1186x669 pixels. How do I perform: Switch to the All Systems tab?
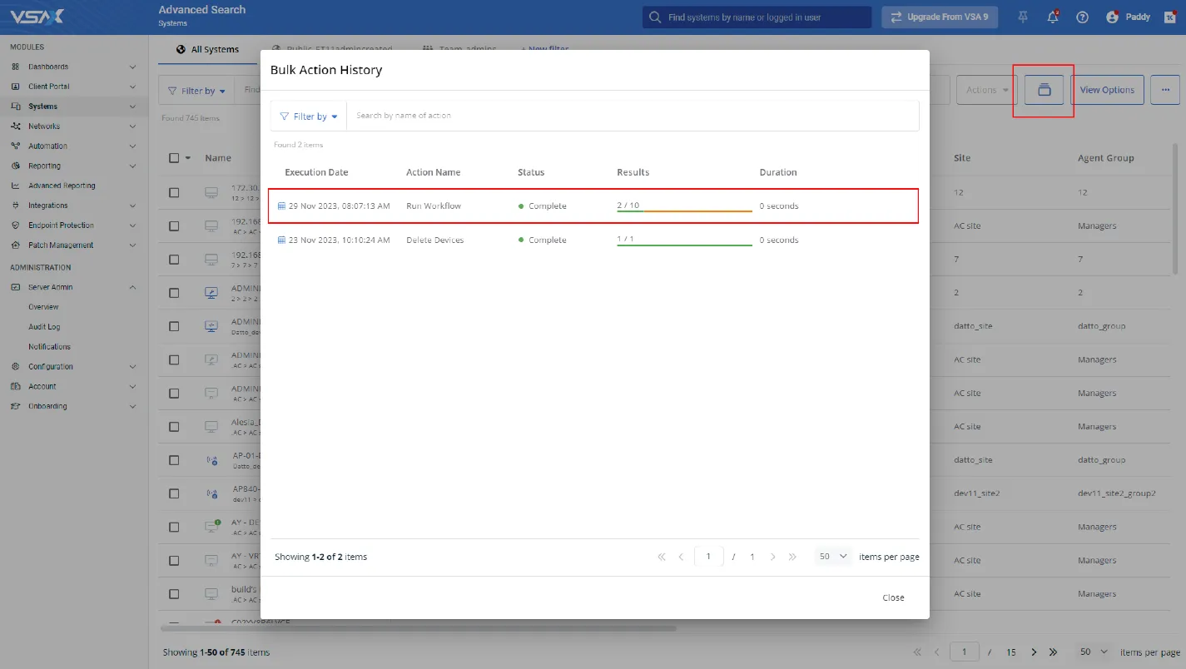(x=207, y=50)
